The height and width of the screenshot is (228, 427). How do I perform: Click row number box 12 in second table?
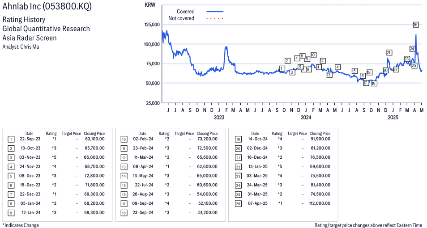[124, 158]
